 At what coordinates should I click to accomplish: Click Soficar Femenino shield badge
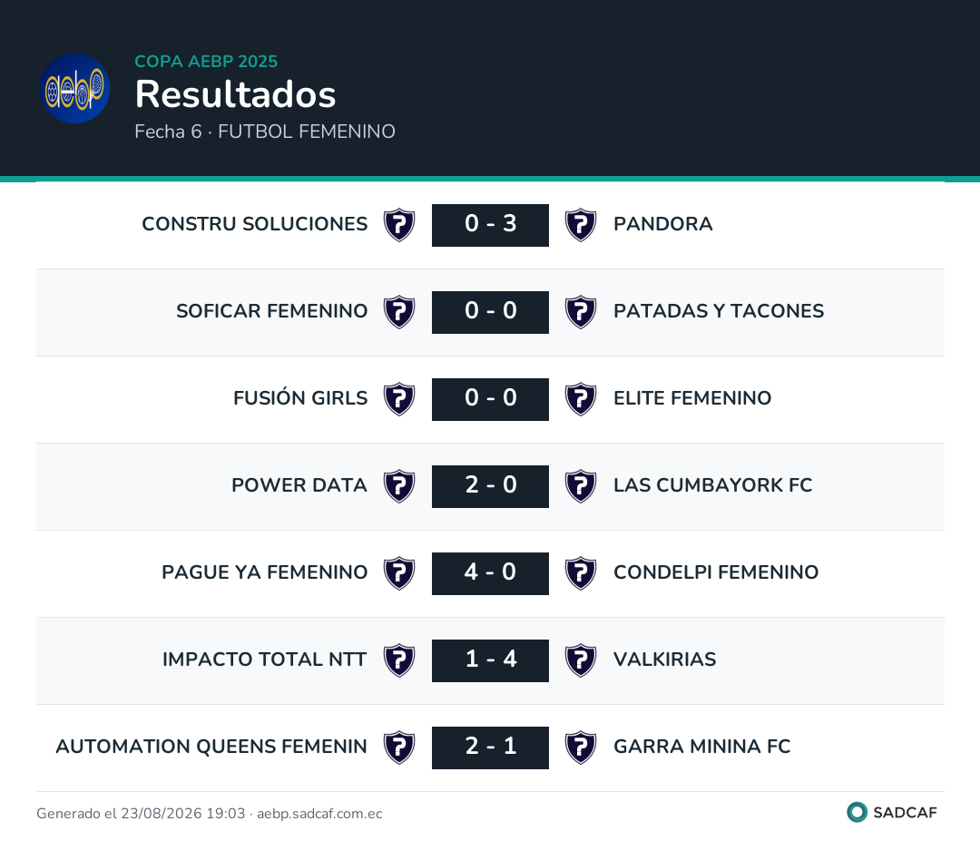tap(399, 312)
